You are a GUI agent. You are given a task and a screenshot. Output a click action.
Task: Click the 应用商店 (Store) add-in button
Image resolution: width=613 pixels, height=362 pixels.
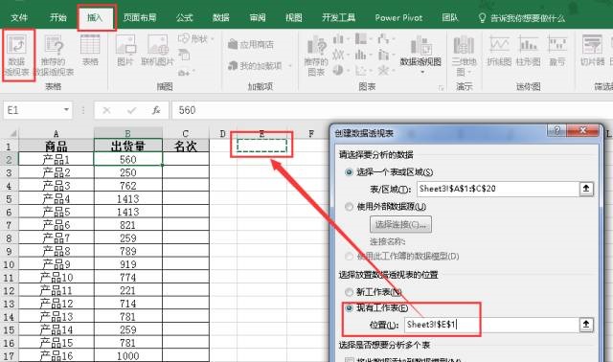(x=251, y=45)
